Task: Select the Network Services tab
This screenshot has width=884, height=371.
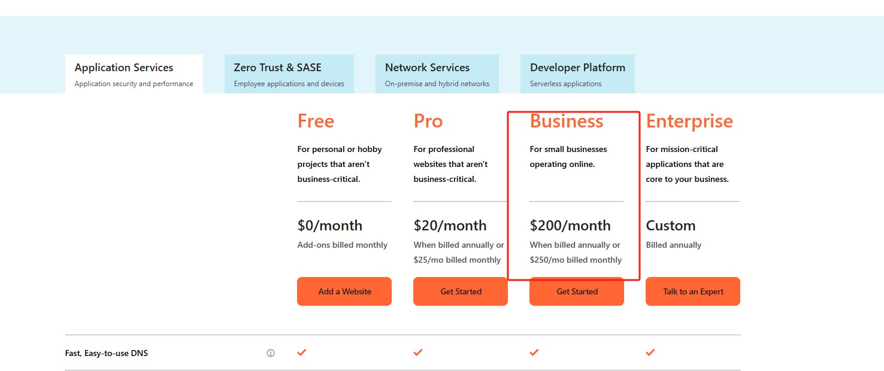Action: click(x=437, y=74)
